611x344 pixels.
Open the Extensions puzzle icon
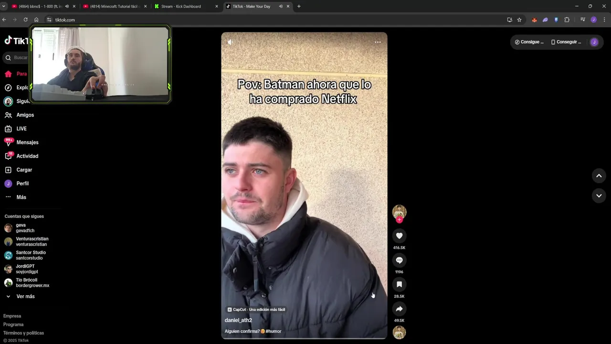567,20
